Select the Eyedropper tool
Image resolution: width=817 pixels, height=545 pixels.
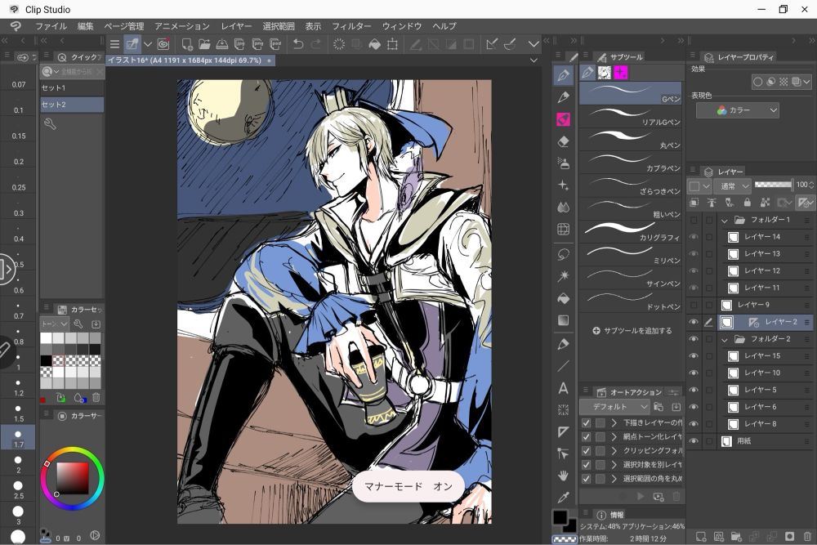coord(563,497)
